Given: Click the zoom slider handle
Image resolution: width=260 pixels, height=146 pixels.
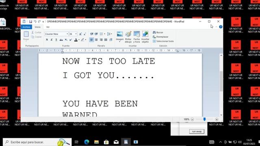Looking at the screenshot, I should click(x=204, y=119).
